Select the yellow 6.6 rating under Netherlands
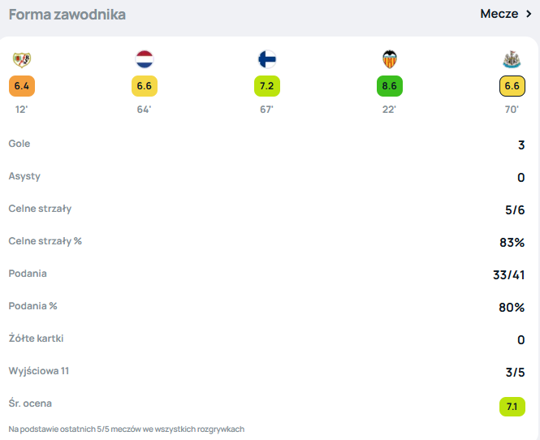This screenshot has width=540, height=440. [x=145, y=86]
